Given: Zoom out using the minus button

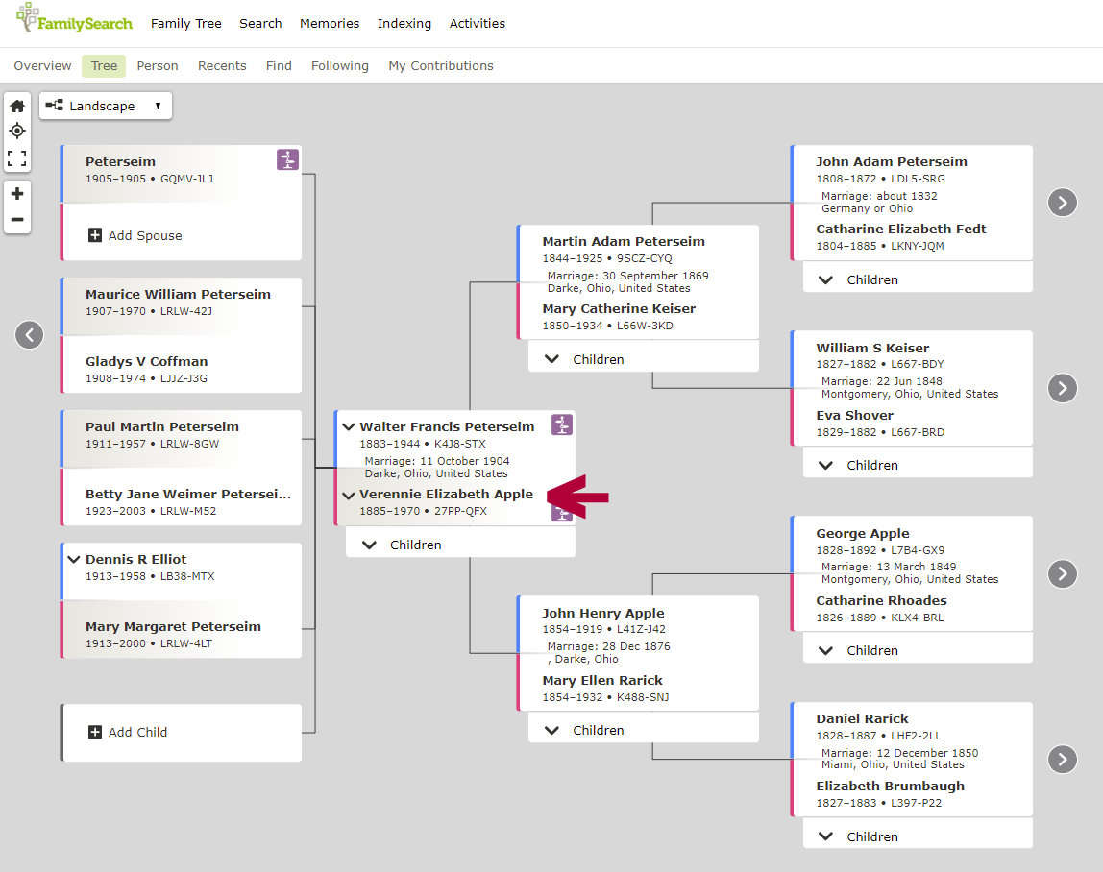Looking at the screenshot, I should (17, 220).
